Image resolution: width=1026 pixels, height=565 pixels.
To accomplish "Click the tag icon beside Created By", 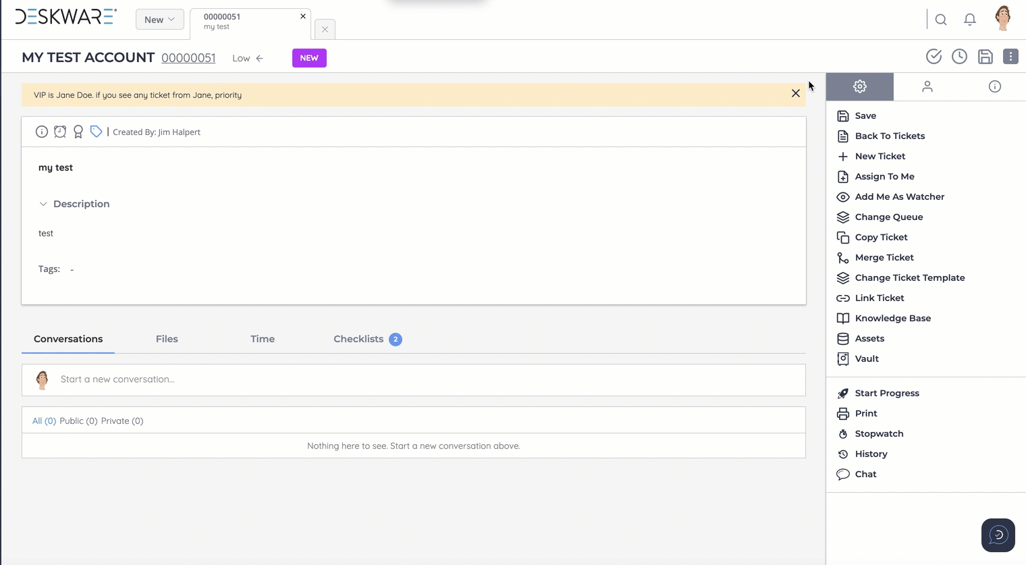I will tap(96, 132).
